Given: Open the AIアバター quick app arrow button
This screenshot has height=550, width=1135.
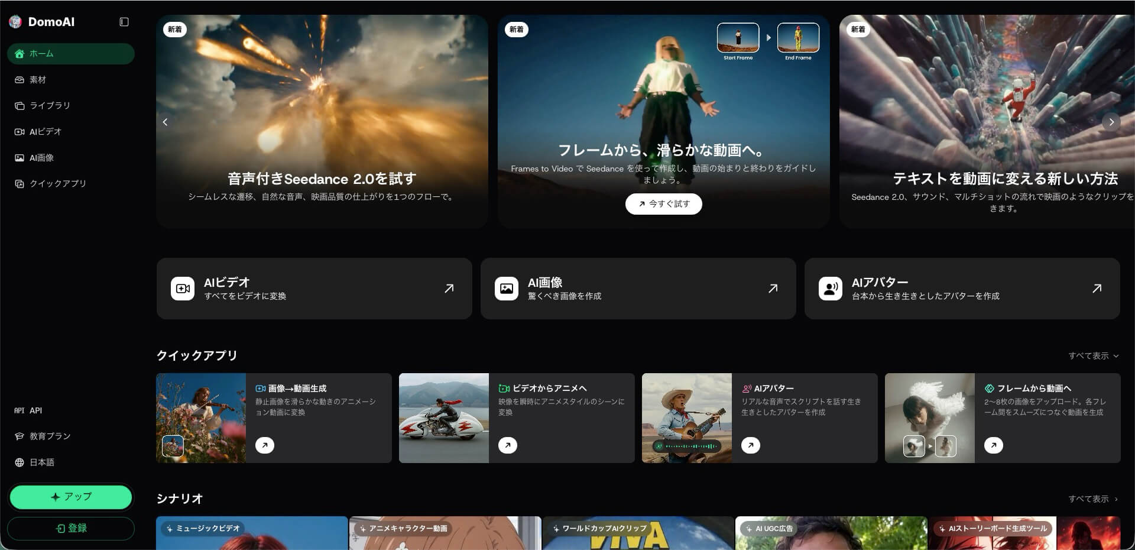Looking at the screenshot, I should pyautogui.click(x=751, y=445).
